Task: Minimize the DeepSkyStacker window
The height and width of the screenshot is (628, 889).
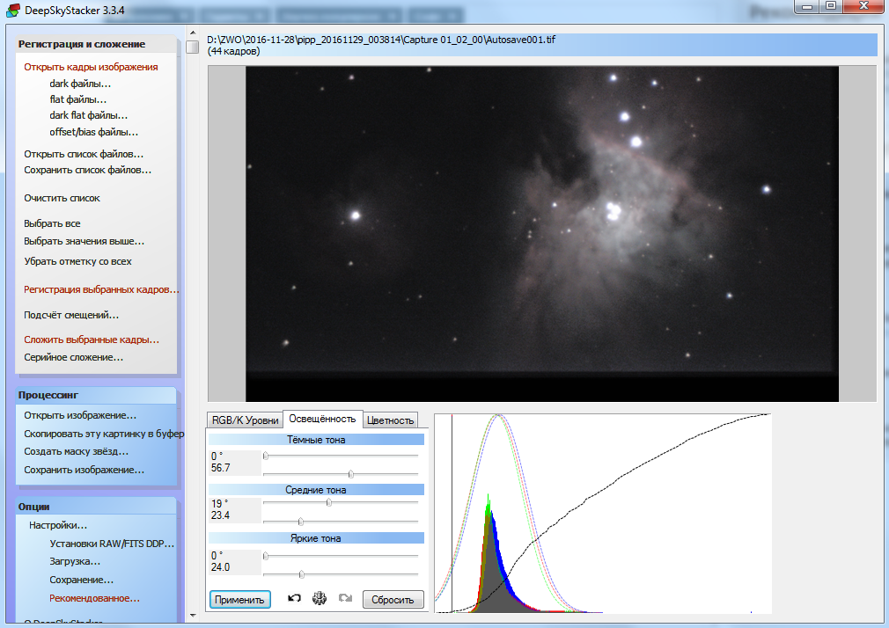Action: coord(808,7)
